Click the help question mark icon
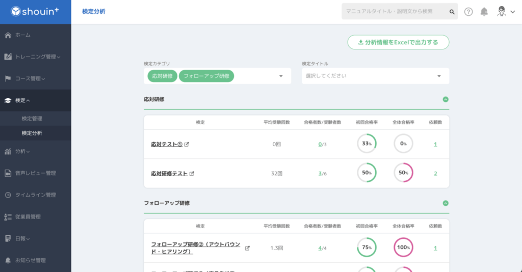This screenshot has height=272, width=522. (x=468, y=12)
